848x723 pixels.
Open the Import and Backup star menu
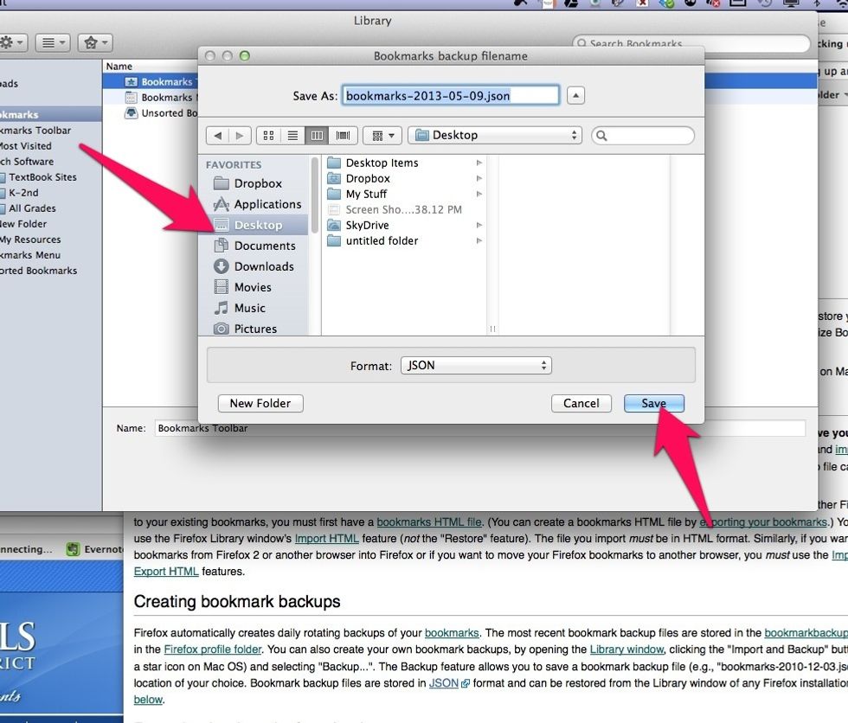click(x=94, y=42)
